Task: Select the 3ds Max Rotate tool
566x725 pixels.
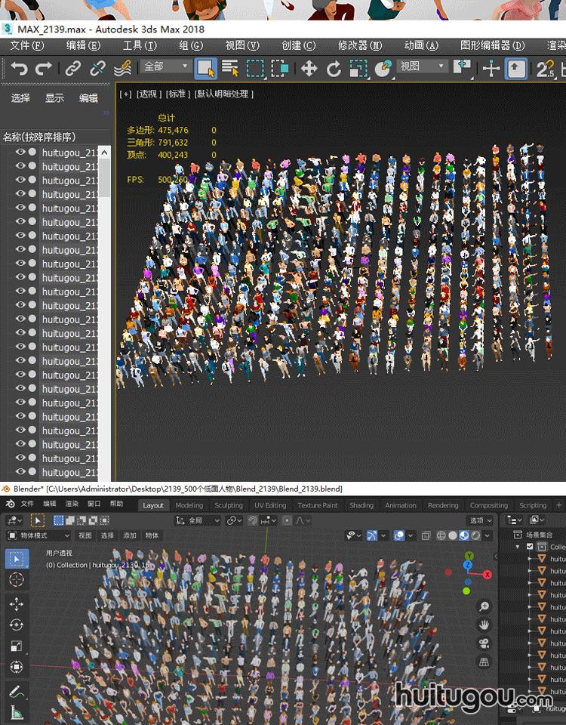Action: [334, 69]
